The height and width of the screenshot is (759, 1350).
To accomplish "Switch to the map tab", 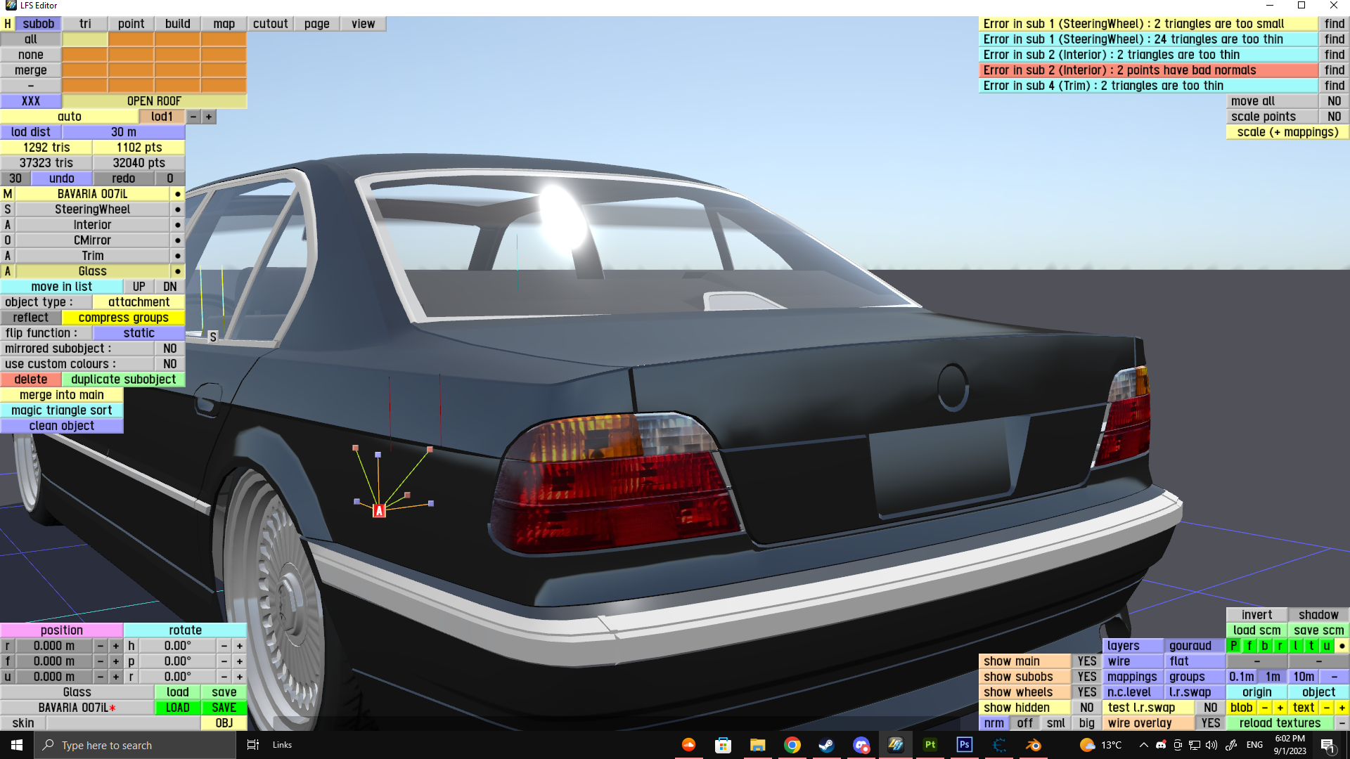I will click(224, 24).
